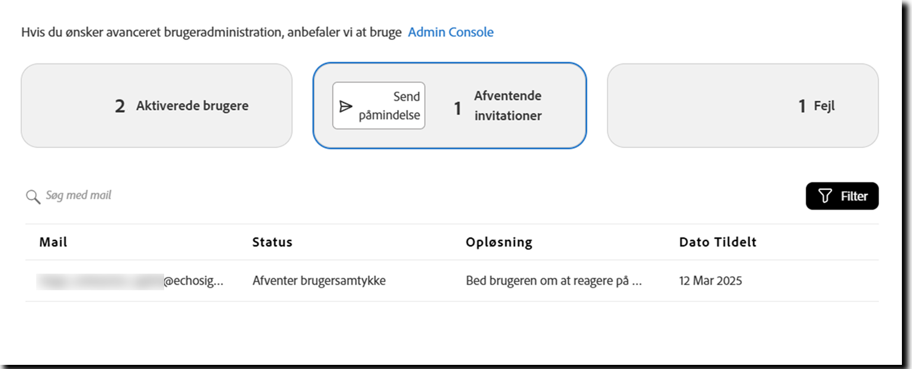This screenshot has height=369, width=912.
Task: Click the magnifying glass search icon
Action: coord(33,195)
